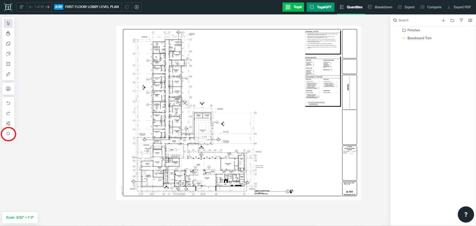476x226 pixels.
Task: Select the ruler measurement tool
Action: [8, 74]
